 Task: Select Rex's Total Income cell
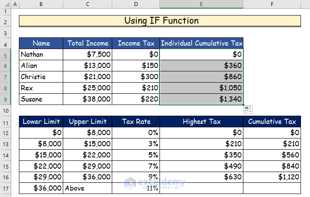pyautogui.click(x=87, y=88)
